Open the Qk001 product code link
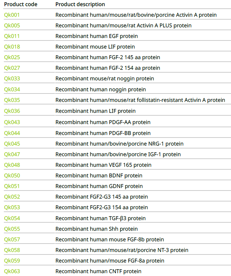Image resolution: width=231 pixels, height=276 pixels. (12, 15)
